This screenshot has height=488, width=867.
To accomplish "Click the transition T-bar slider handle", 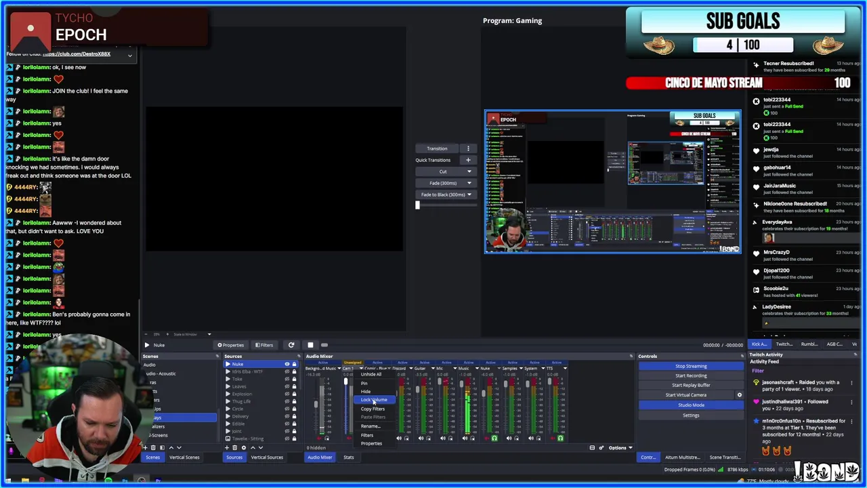I will 417,205.
